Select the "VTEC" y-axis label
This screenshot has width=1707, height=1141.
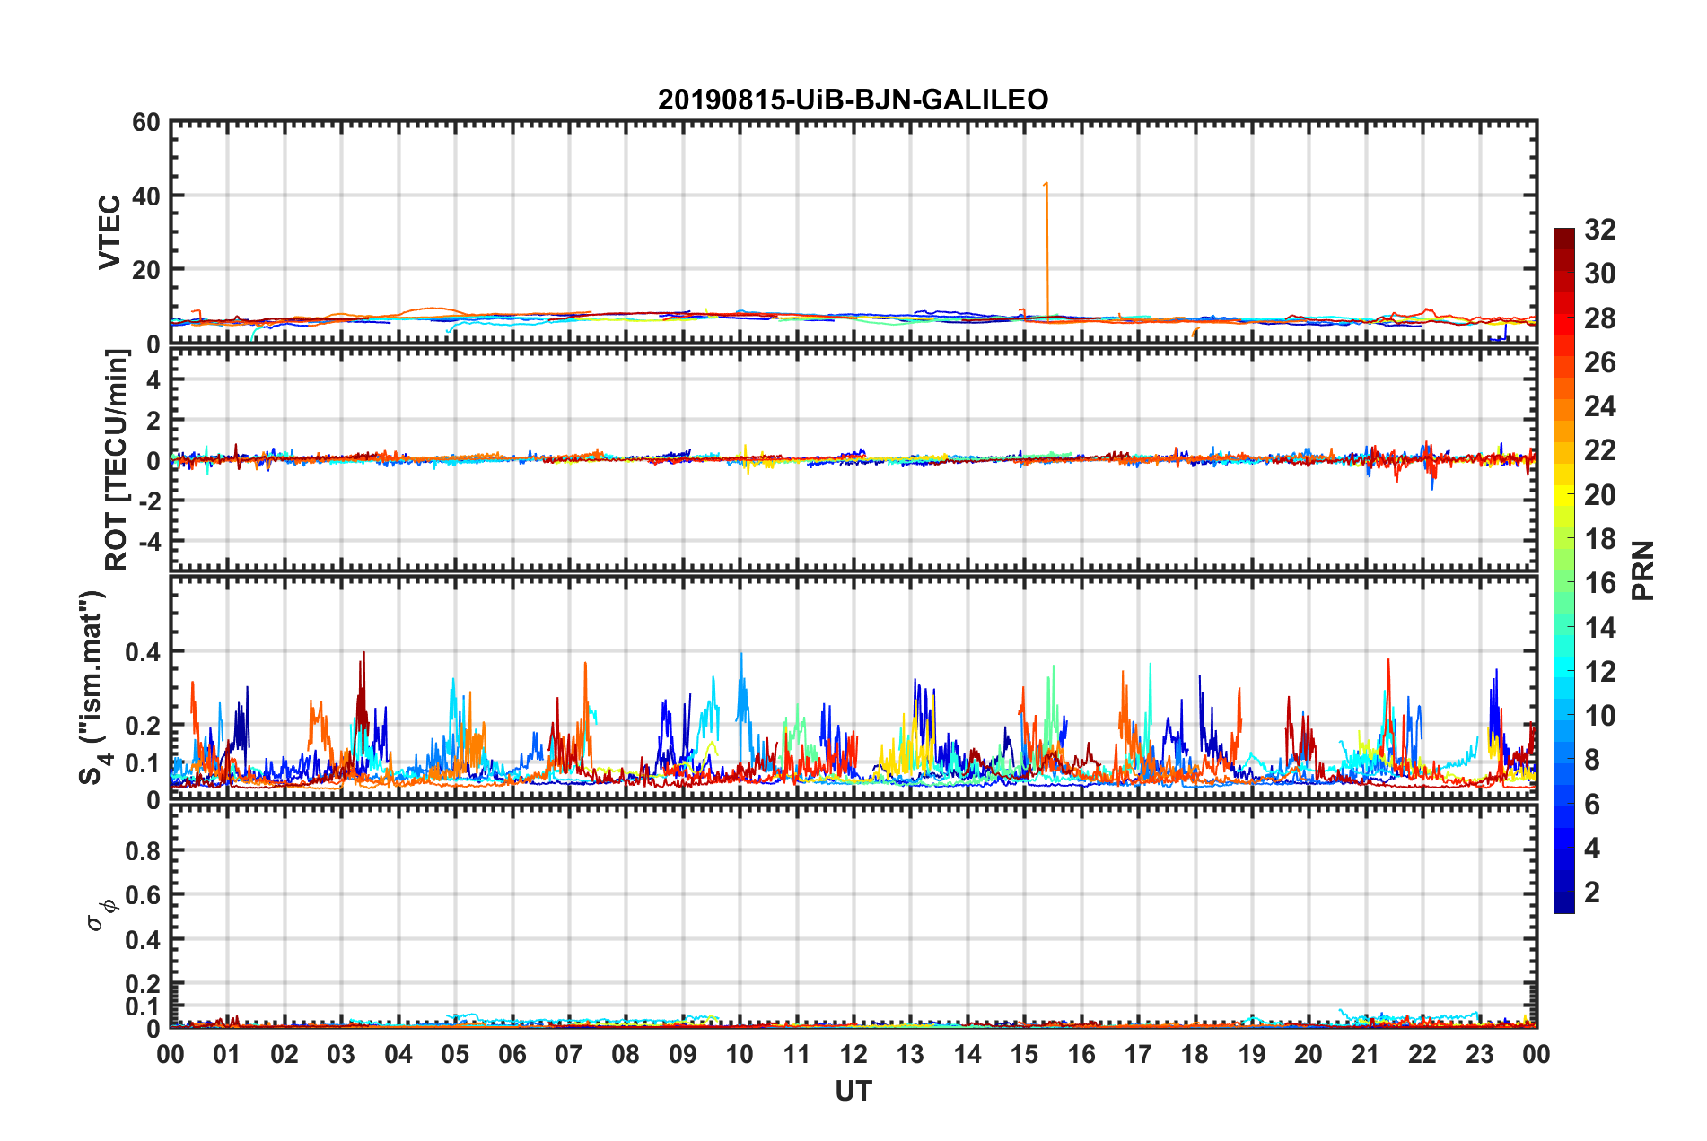point(109,231)
